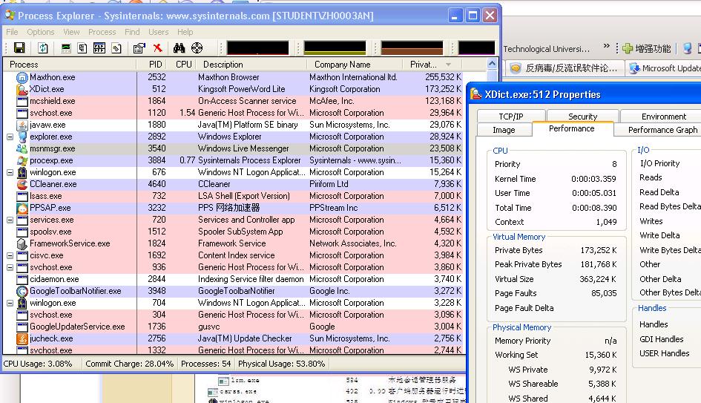Click the binoculars Find Handle icon

(180, 48)
